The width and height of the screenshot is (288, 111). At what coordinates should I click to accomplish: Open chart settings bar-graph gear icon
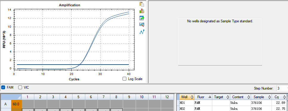(x=142, y=11)
